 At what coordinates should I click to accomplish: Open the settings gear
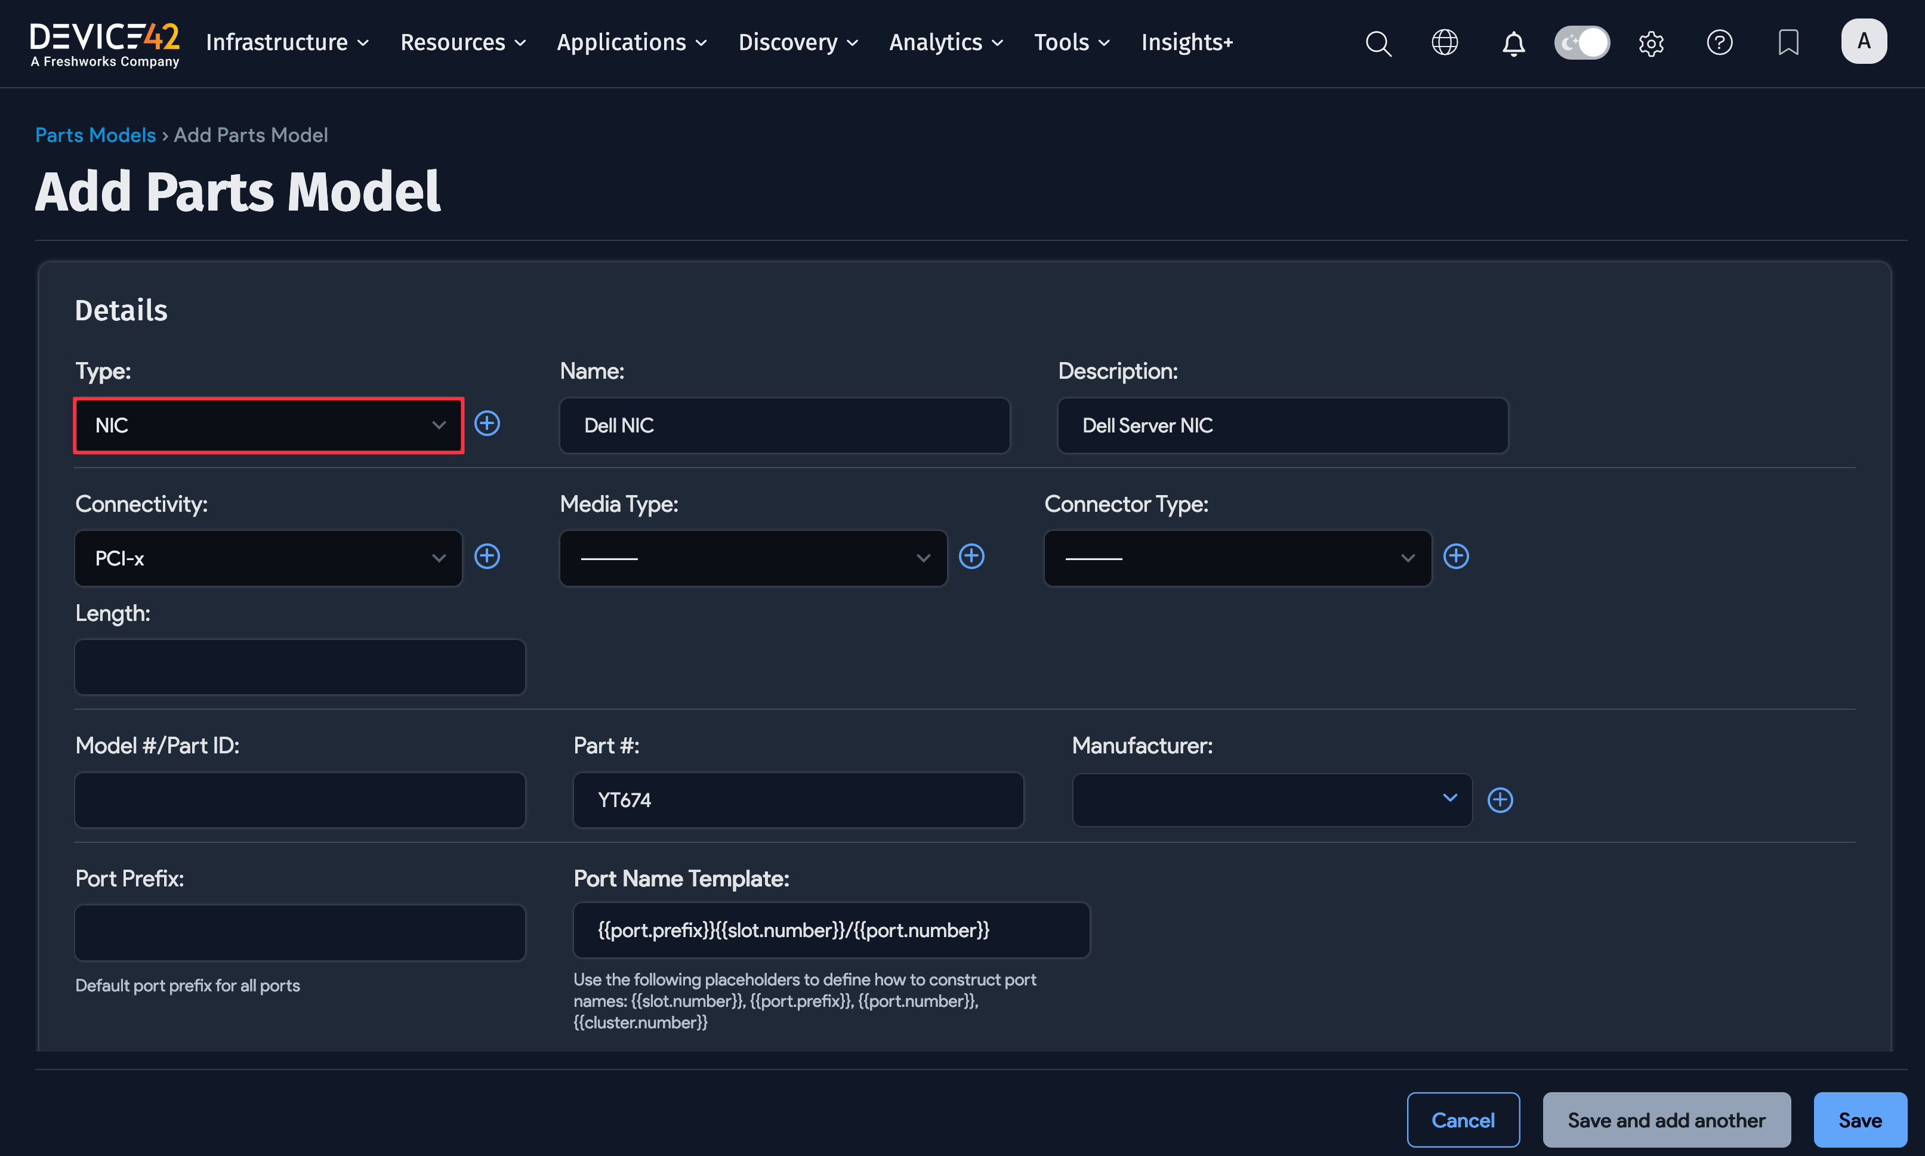(x=1651, y=43)
